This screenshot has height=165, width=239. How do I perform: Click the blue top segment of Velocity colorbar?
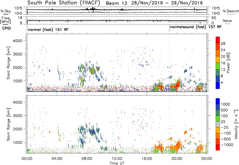(218, 101)
